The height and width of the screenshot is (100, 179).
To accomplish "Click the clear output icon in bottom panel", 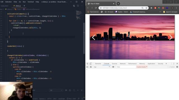I will (74, 90).
